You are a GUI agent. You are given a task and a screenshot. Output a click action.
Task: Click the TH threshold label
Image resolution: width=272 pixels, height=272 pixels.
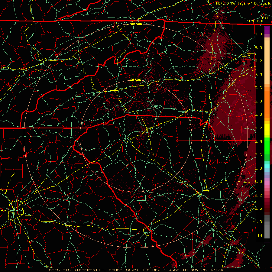coord(260,235)
